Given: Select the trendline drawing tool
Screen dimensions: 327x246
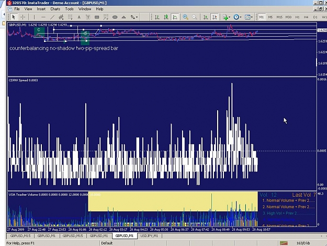Looking at the screenshot, I should tap(52, 17).
